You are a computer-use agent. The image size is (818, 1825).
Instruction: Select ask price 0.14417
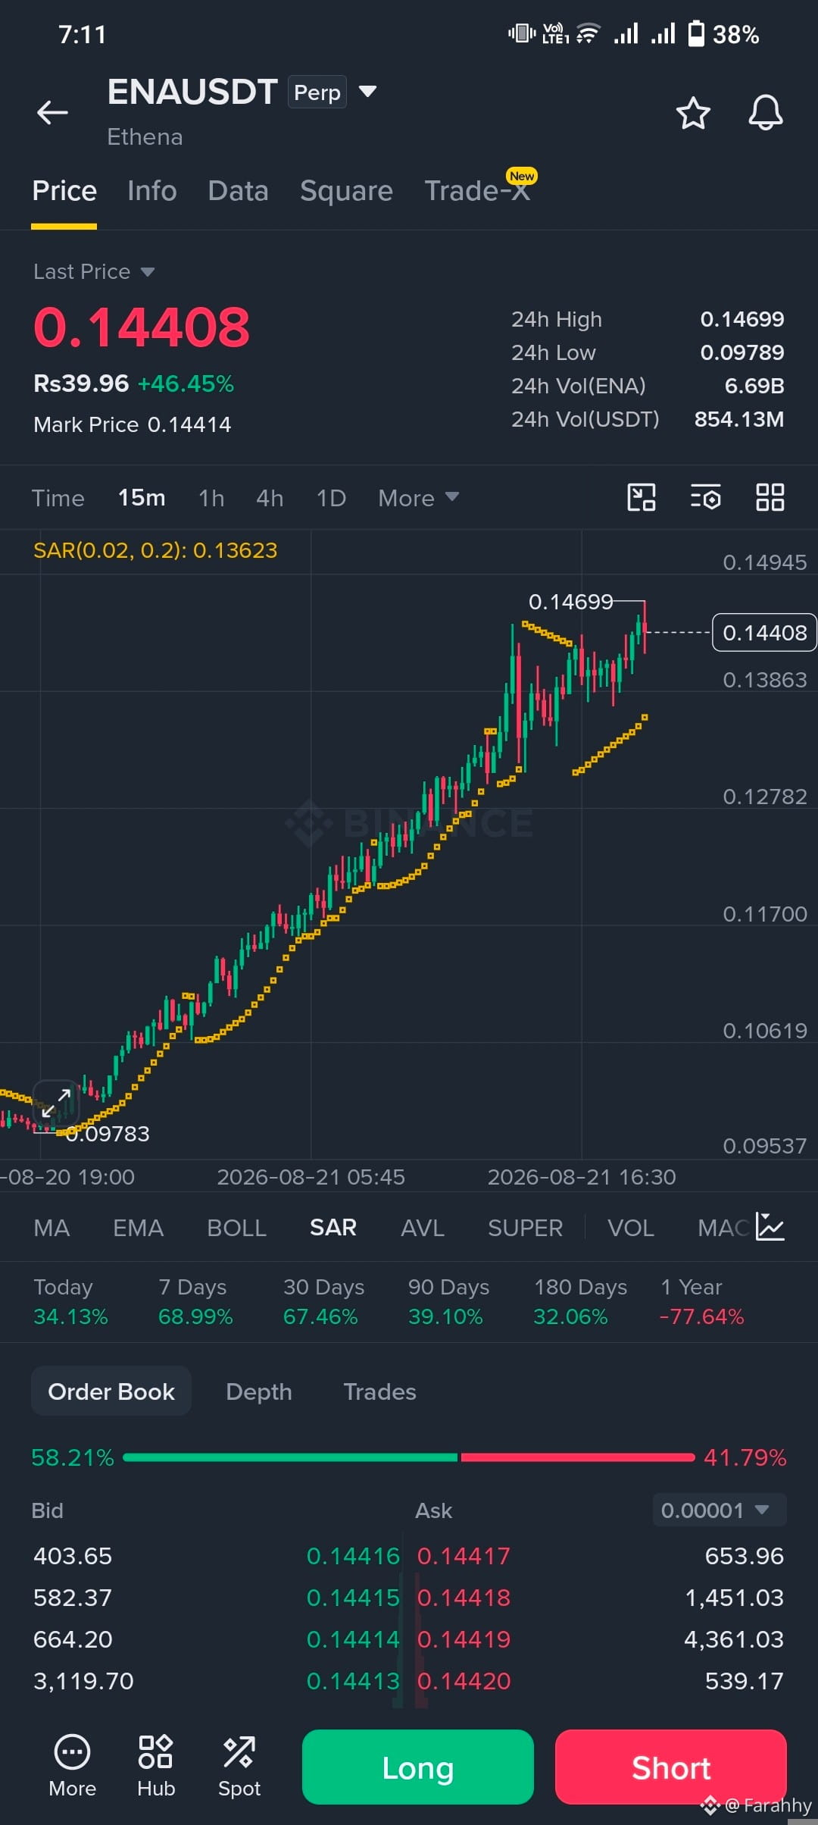click(464, 1556)
